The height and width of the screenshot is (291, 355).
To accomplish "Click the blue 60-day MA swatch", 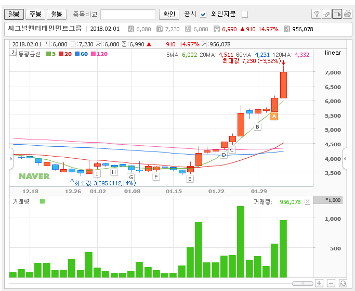I will 77,54.
